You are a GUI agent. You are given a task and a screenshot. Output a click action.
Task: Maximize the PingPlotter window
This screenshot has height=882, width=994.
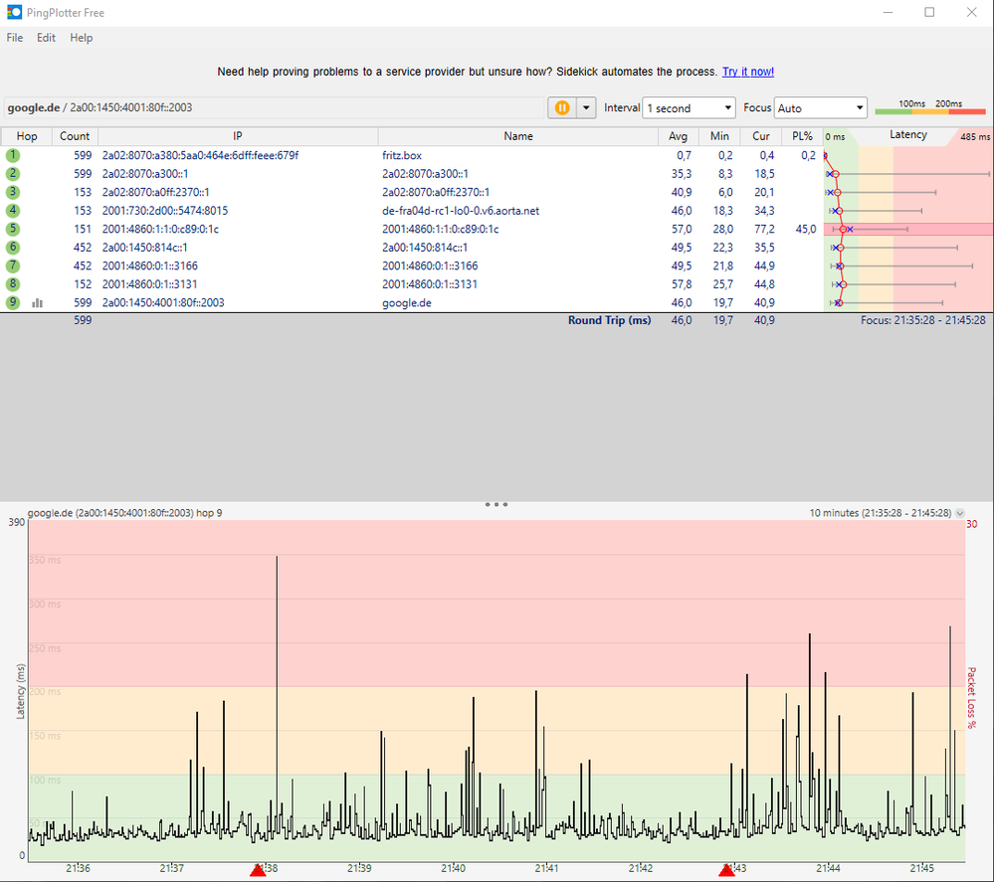tap(929, 12)
